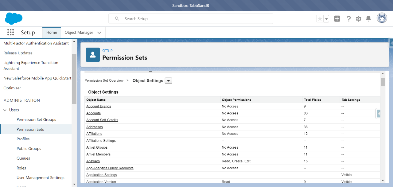Open the Global Actions plus icon
393x187 pixels.
pyautogui.click(x=337, y=19)
